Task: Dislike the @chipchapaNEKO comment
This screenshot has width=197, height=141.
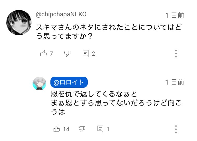Action: (x=67, y=54)
